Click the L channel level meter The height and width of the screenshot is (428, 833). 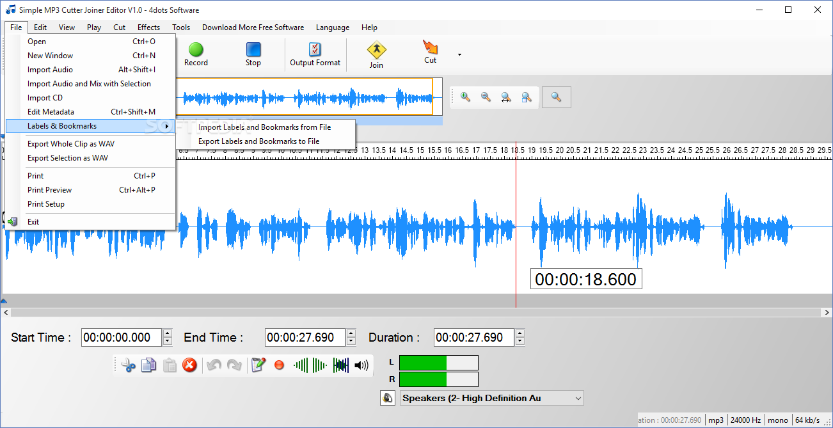[439, 363]
